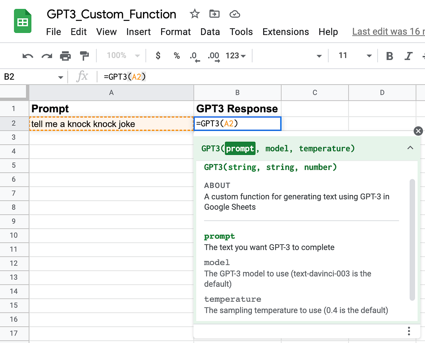The image size is (425, 343).
Task: Collapse the GPT3 function help popup
Action: click(410, 148)
